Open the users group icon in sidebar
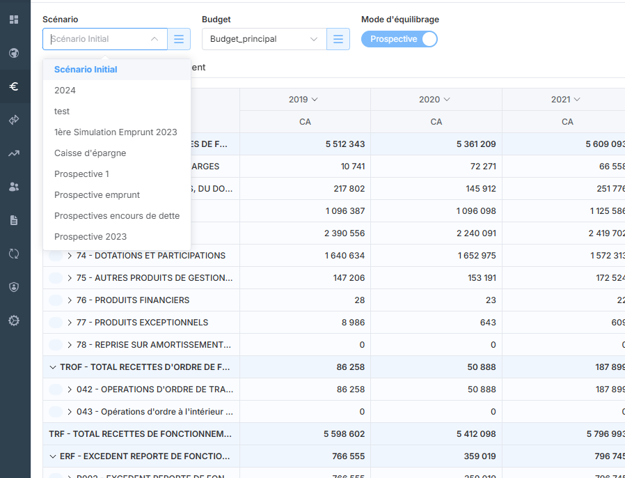 (14, 187)
